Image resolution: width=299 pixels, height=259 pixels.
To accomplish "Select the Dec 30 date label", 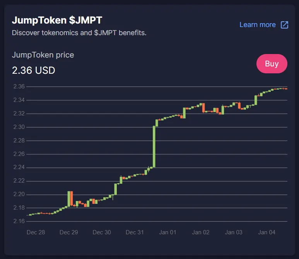I will click(x=102, y=232).
